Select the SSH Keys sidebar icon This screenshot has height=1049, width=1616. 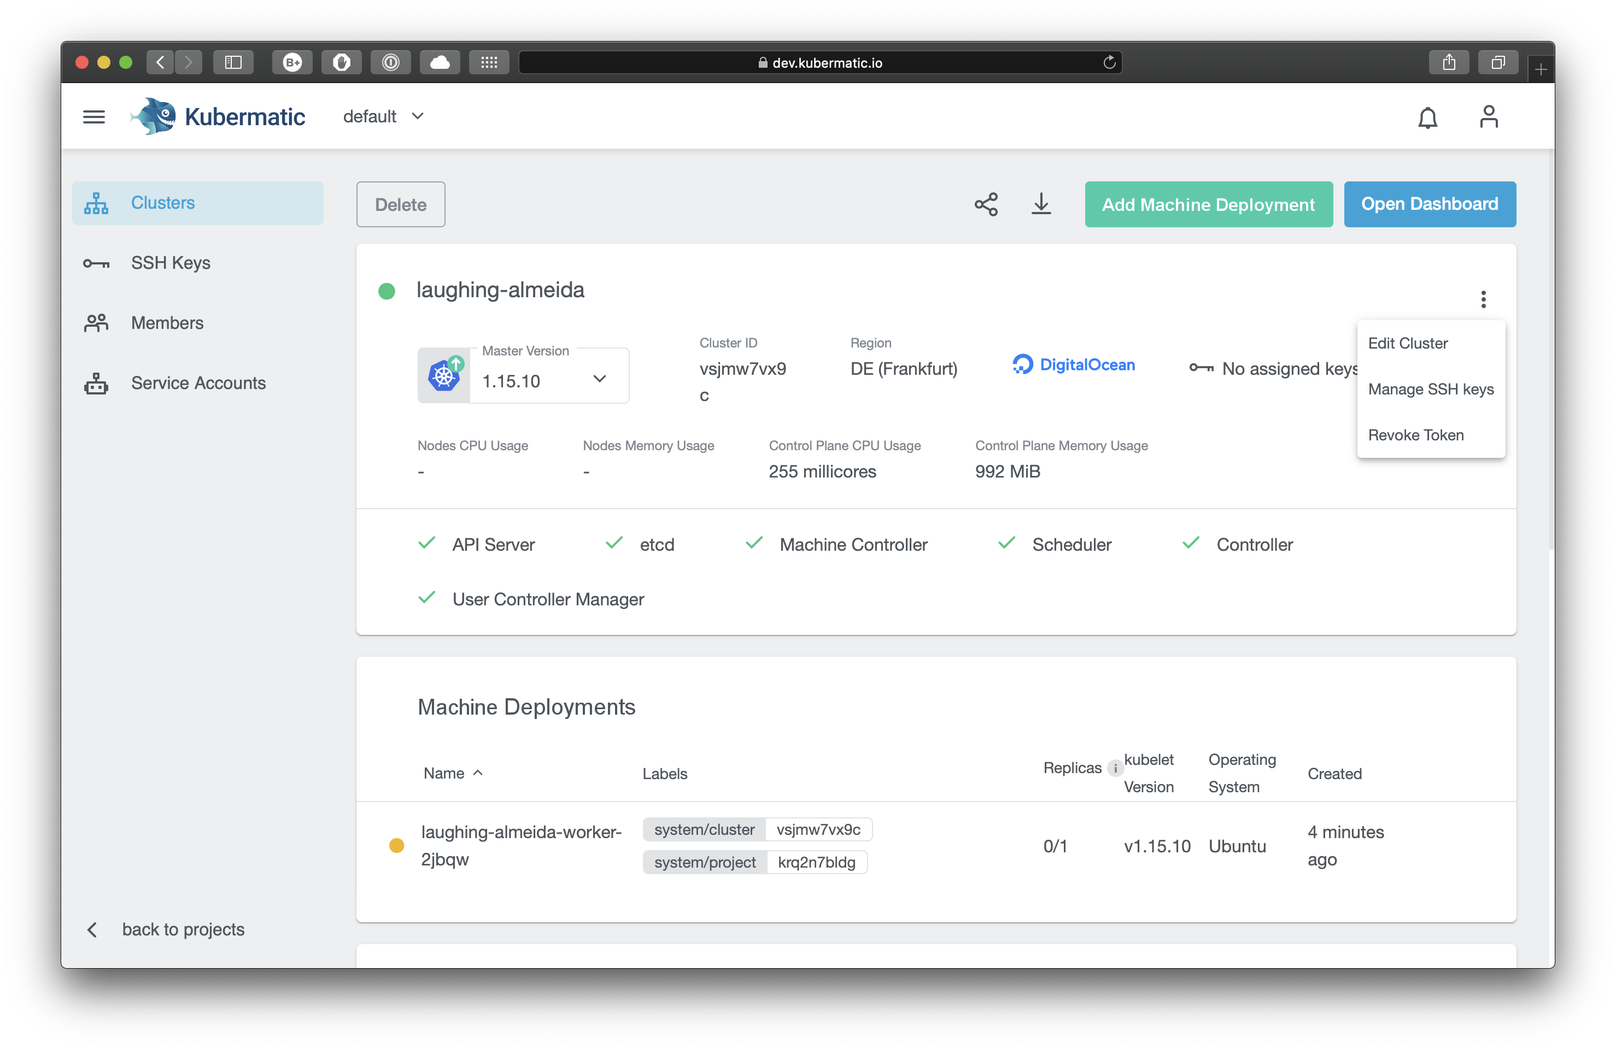coord(95,263)
